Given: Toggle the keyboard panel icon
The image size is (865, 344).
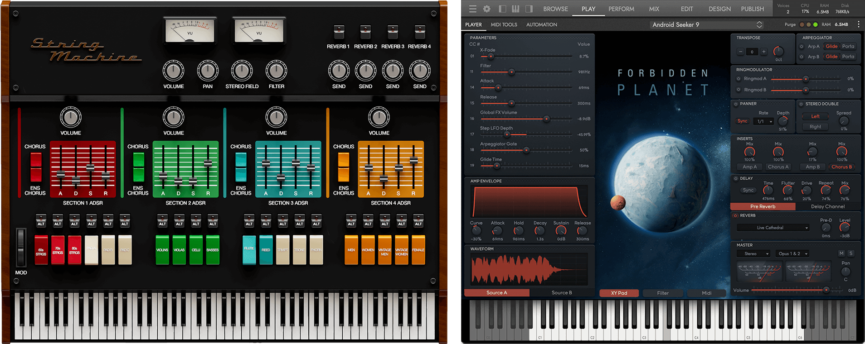Looking at the screenshot, I should [515, 9].
